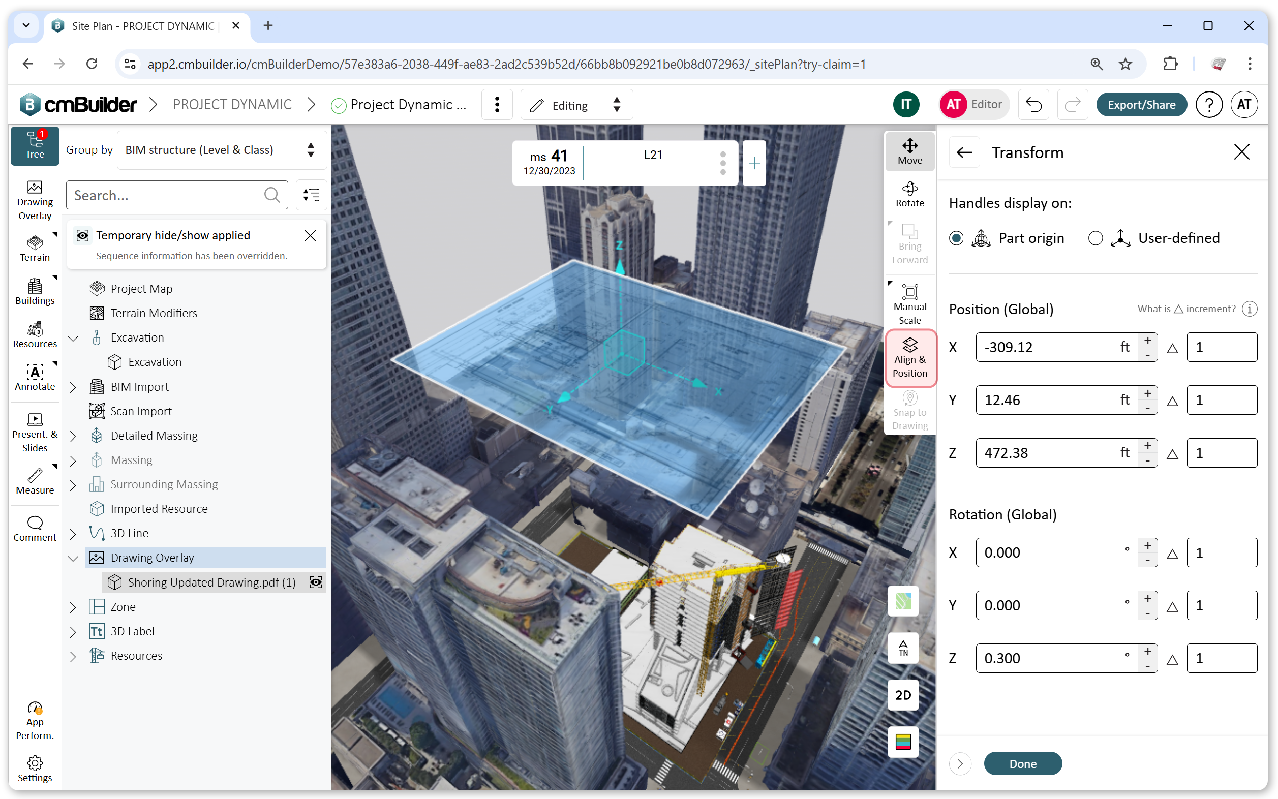The image size is (1278, 799).
Task: Dismiss Temporary hide/show applied notice
Action: click(x=310, y=235)
